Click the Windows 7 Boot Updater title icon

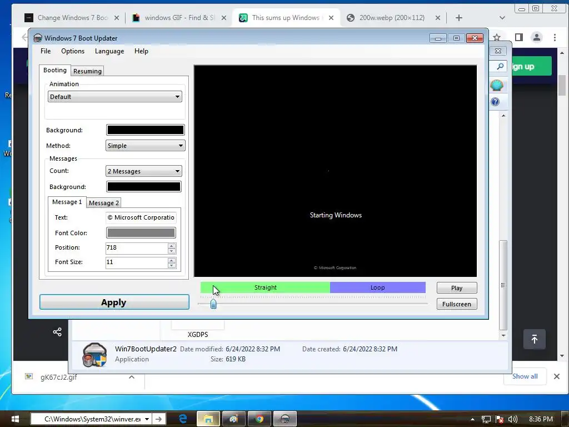coord(38,38)
